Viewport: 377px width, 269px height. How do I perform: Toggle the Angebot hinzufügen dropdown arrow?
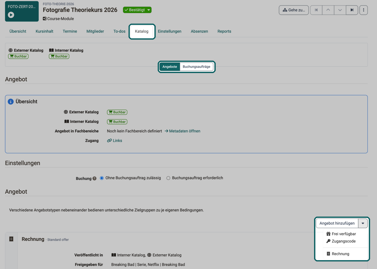point(363,223)
